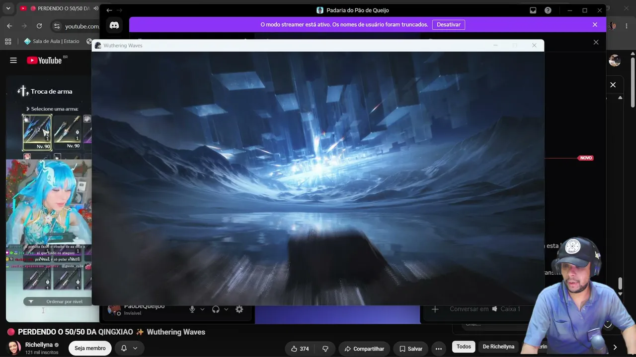This screenshot has width=636, height=357.
Task: Open Chrome site information icon beside the URL
Action: [x=57, y=26]
